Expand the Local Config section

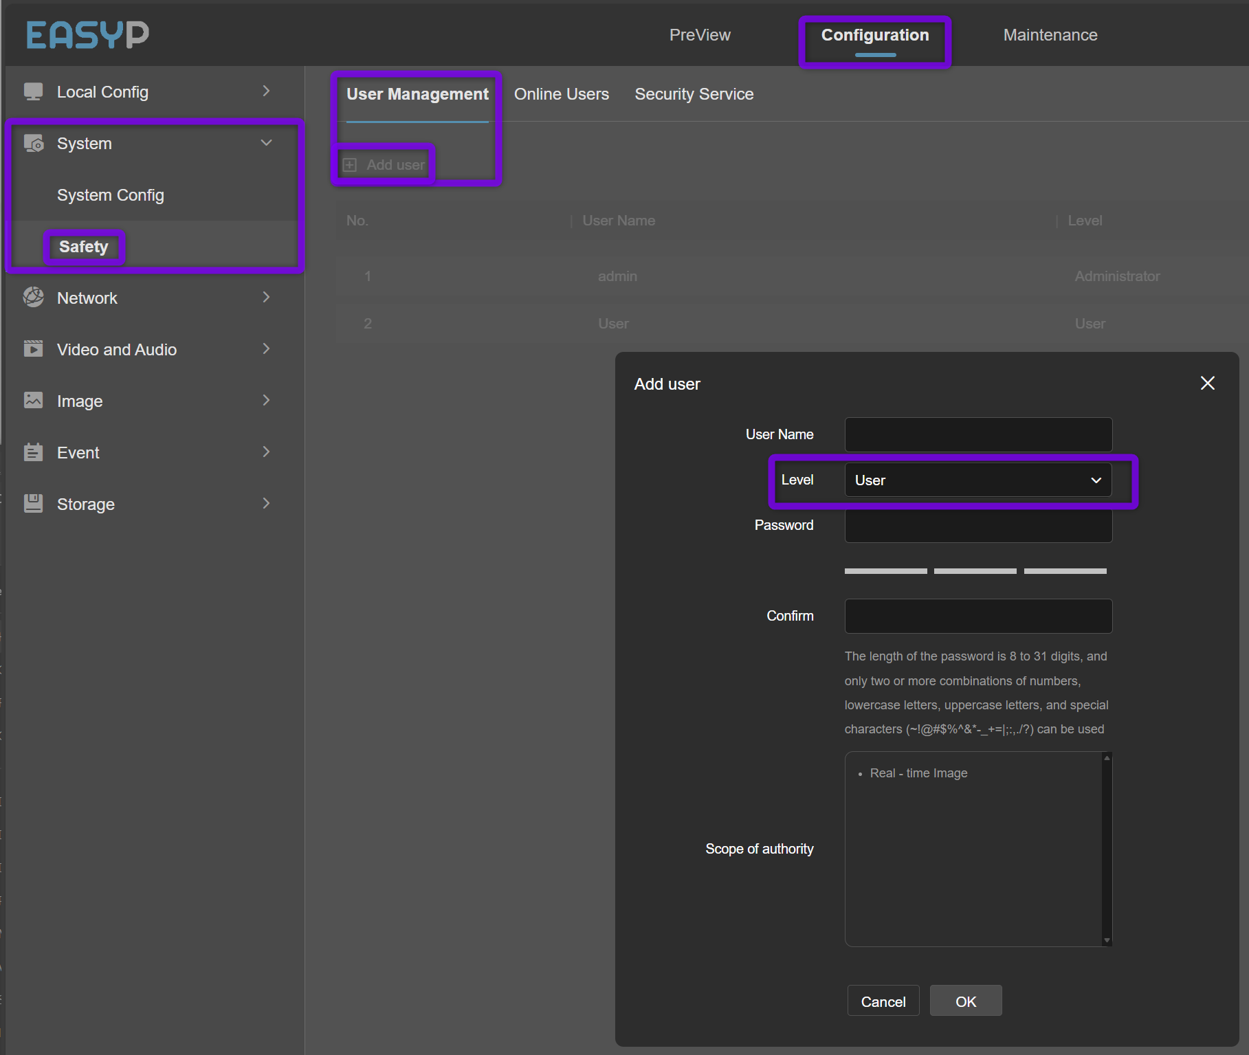coord(266,91)
